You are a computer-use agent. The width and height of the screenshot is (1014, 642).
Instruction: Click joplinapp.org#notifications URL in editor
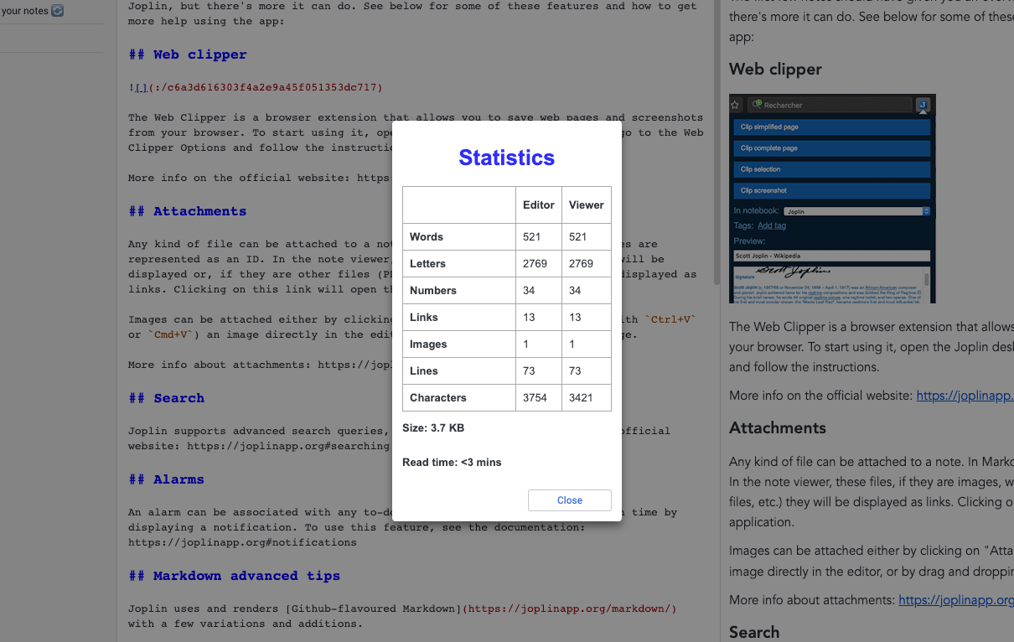pos(242,542)
